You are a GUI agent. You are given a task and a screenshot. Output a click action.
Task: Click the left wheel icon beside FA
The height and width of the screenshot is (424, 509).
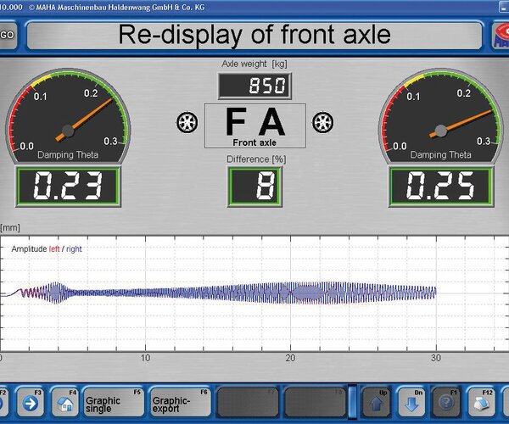[x=187, y=122]
